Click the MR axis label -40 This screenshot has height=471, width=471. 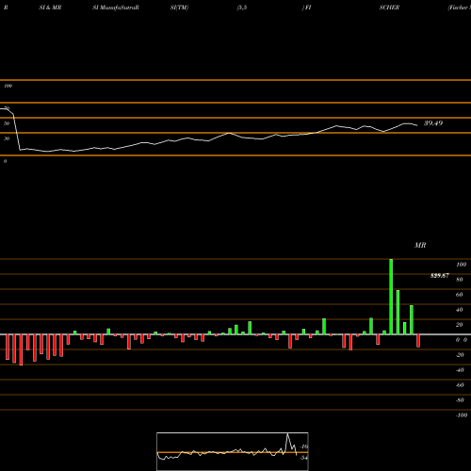[460, 370]
